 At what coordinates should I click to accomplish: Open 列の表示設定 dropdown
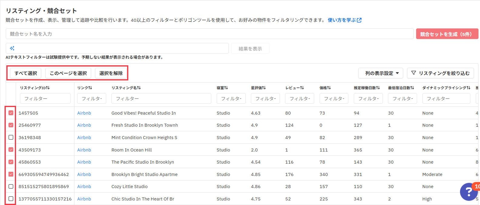pyautogui.click(x=380, y=73)
